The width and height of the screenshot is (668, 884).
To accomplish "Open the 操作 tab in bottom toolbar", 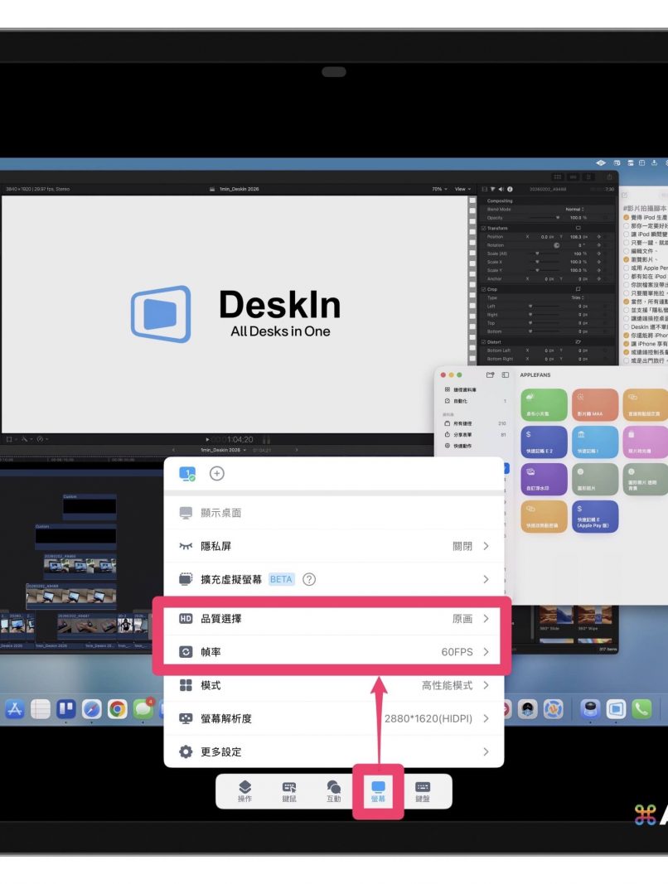I will tap(244, 790).
